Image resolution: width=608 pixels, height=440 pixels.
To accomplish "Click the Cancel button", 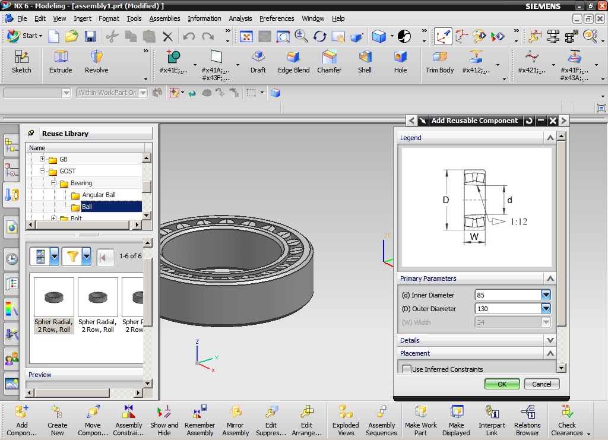I will 541,384.
